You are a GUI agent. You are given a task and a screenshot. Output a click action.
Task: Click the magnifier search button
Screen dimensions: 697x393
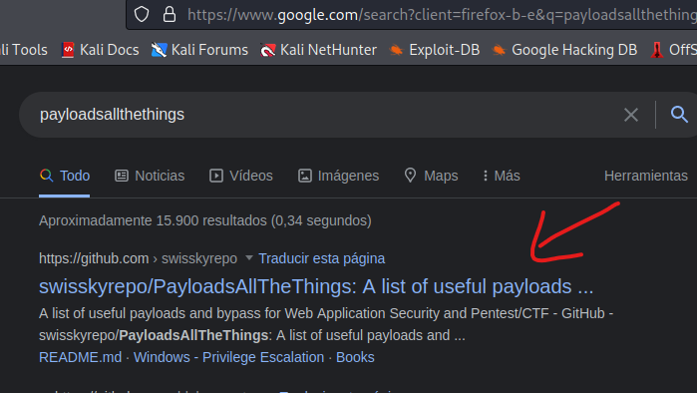679,115
